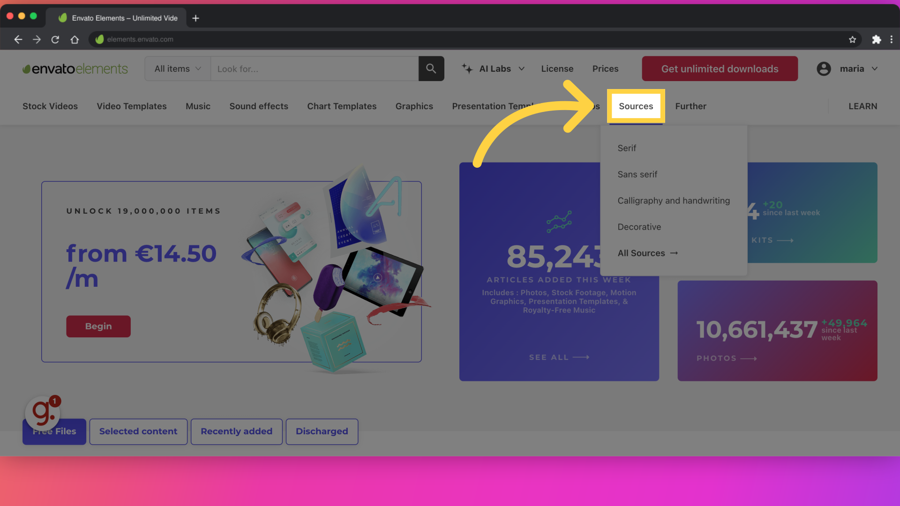
Task: Click the green trend chart icon
Action: coord(559,222)
